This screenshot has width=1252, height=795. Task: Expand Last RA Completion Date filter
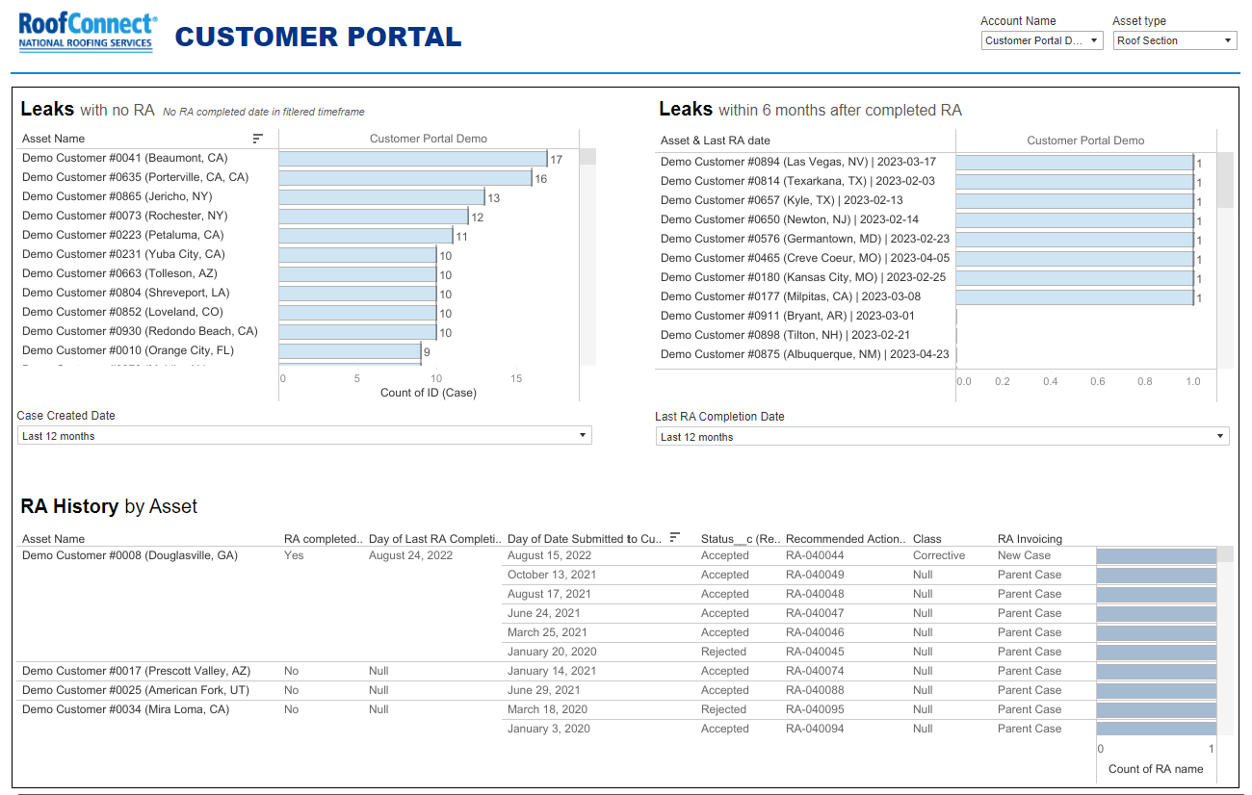[x=942, y=437]
